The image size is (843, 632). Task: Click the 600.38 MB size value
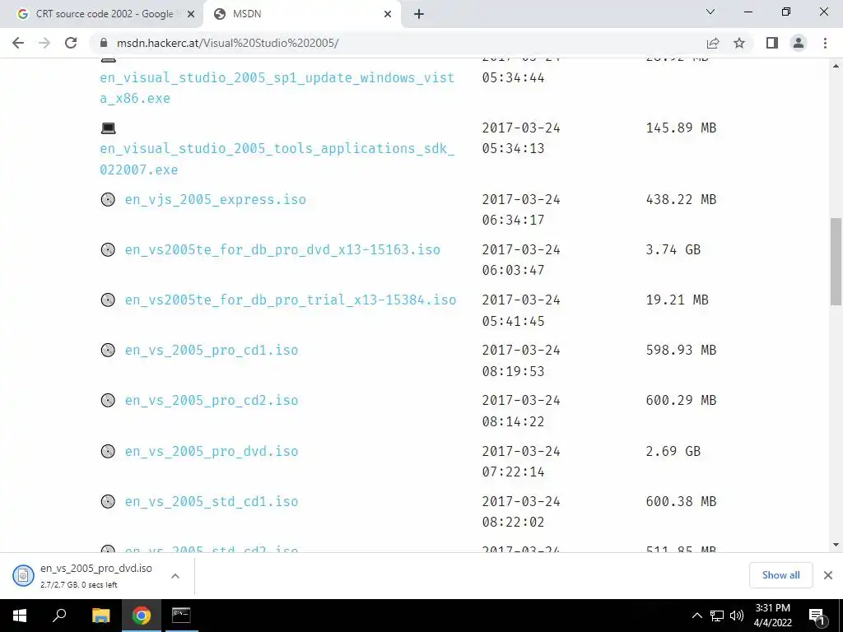coord(681,501)
